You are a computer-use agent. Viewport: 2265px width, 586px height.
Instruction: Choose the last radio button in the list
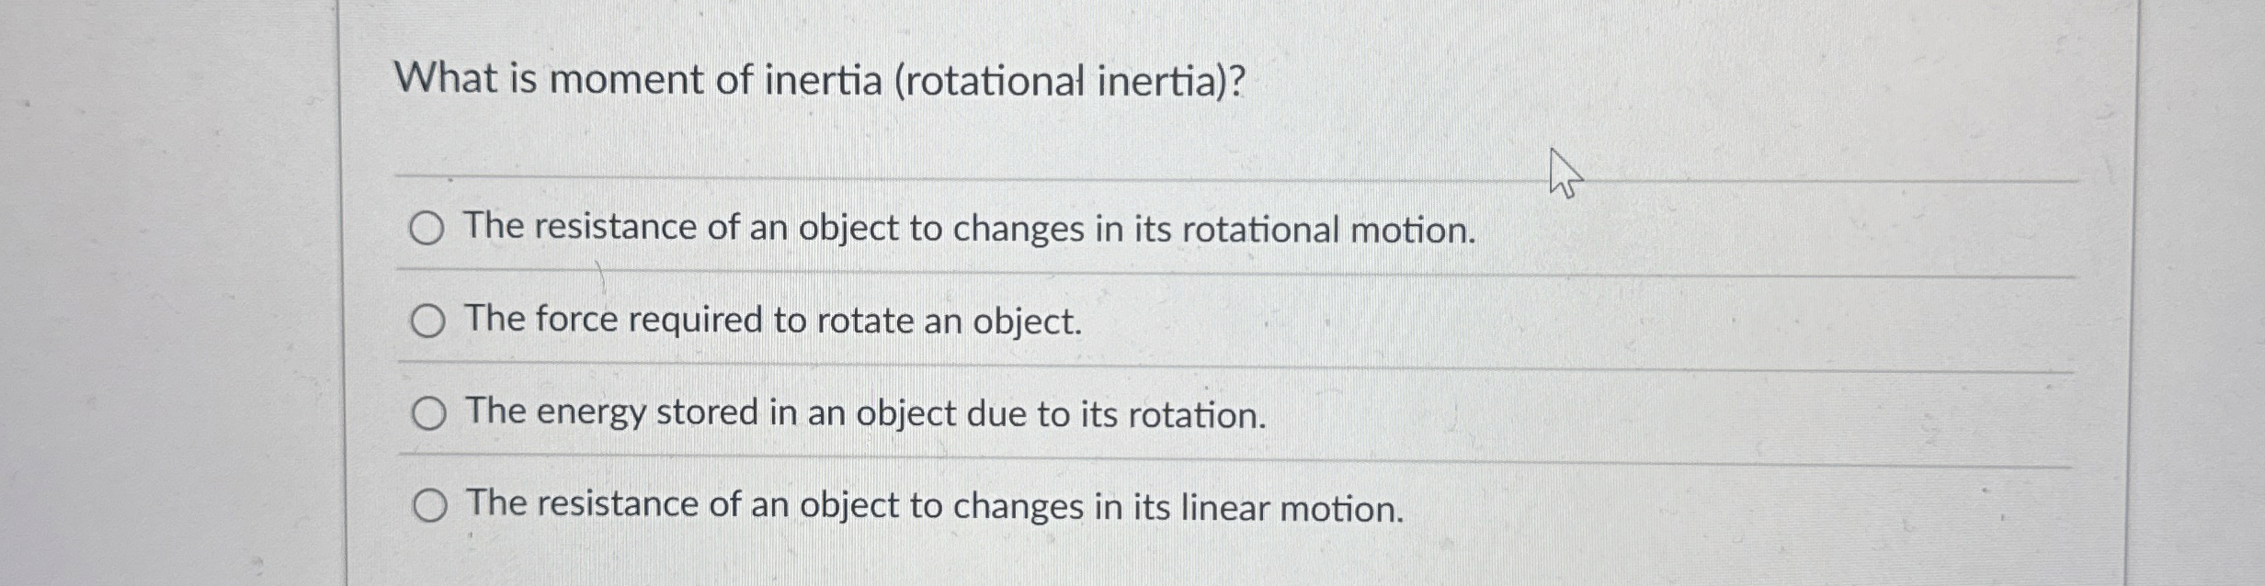coord(432,504)
